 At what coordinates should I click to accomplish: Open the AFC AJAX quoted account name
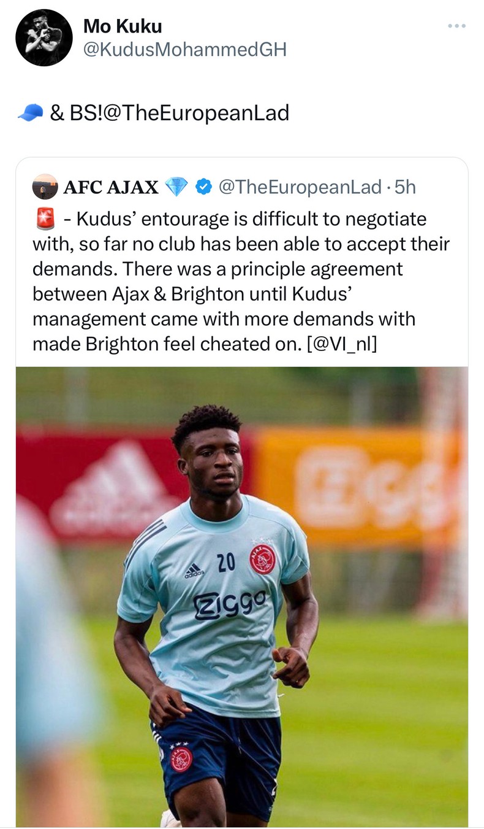111,187
